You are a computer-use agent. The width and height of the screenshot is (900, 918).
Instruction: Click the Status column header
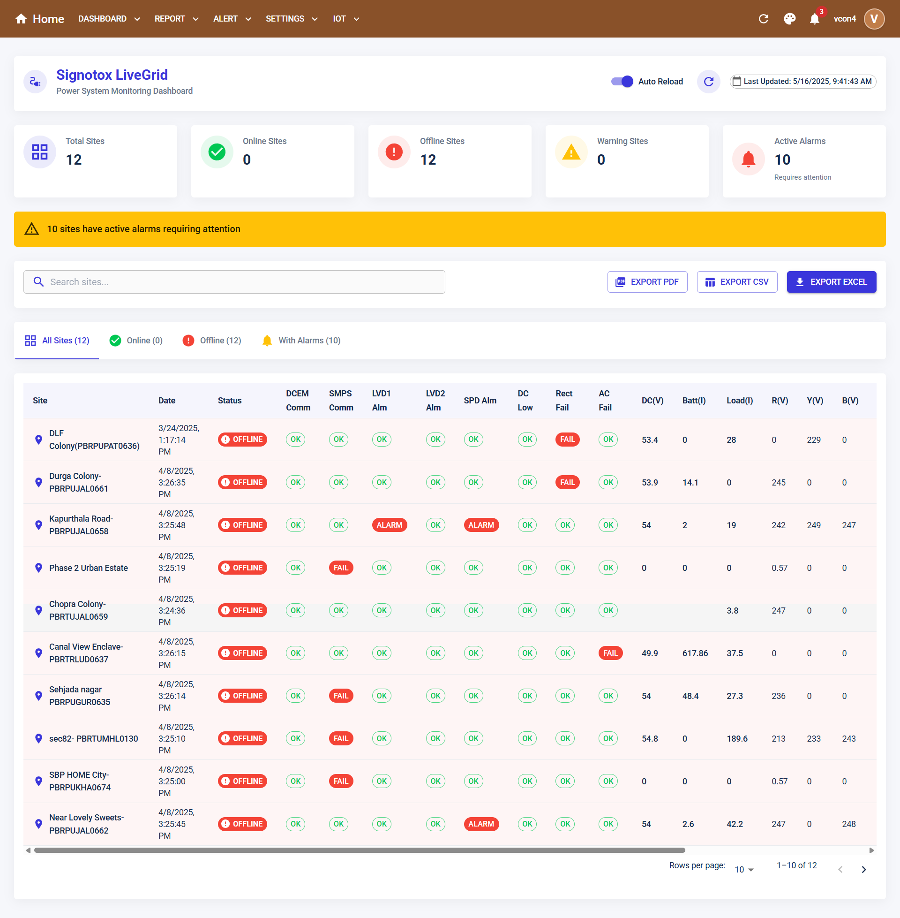[x=230, y=401]
